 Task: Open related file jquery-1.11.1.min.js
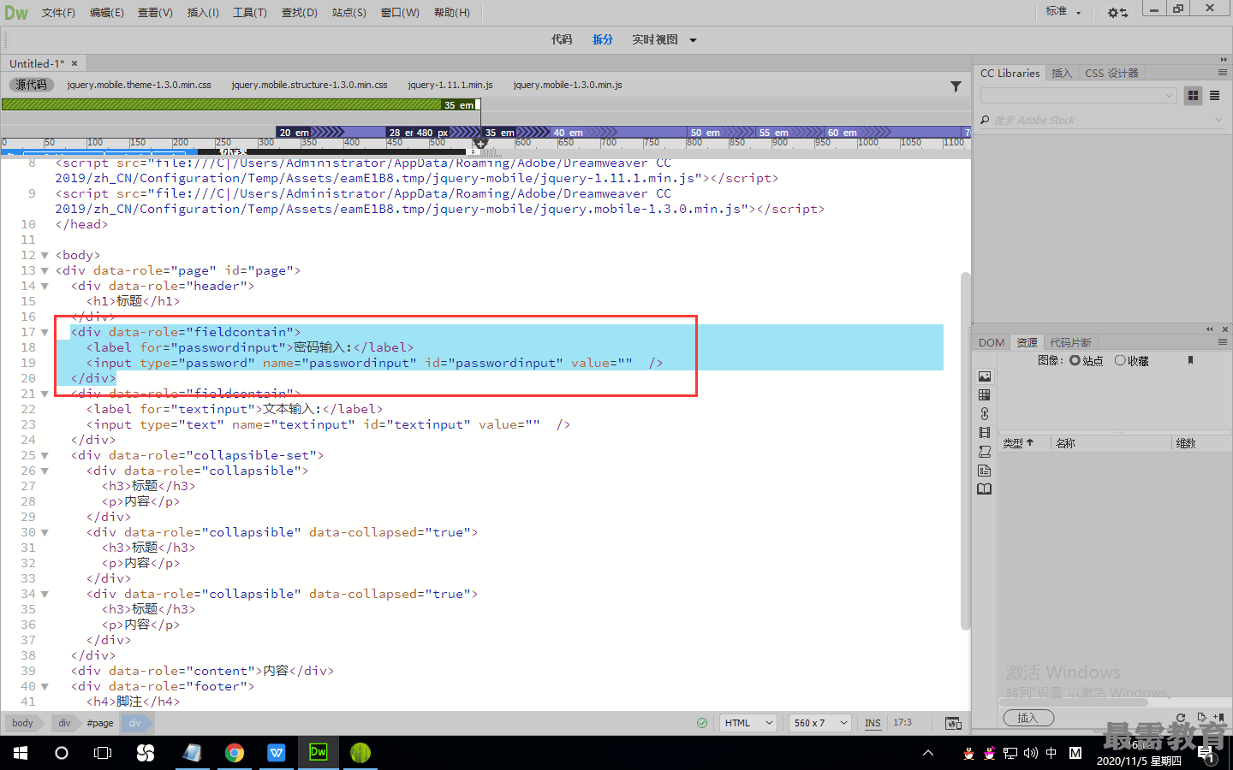click(x=450, y=85)
